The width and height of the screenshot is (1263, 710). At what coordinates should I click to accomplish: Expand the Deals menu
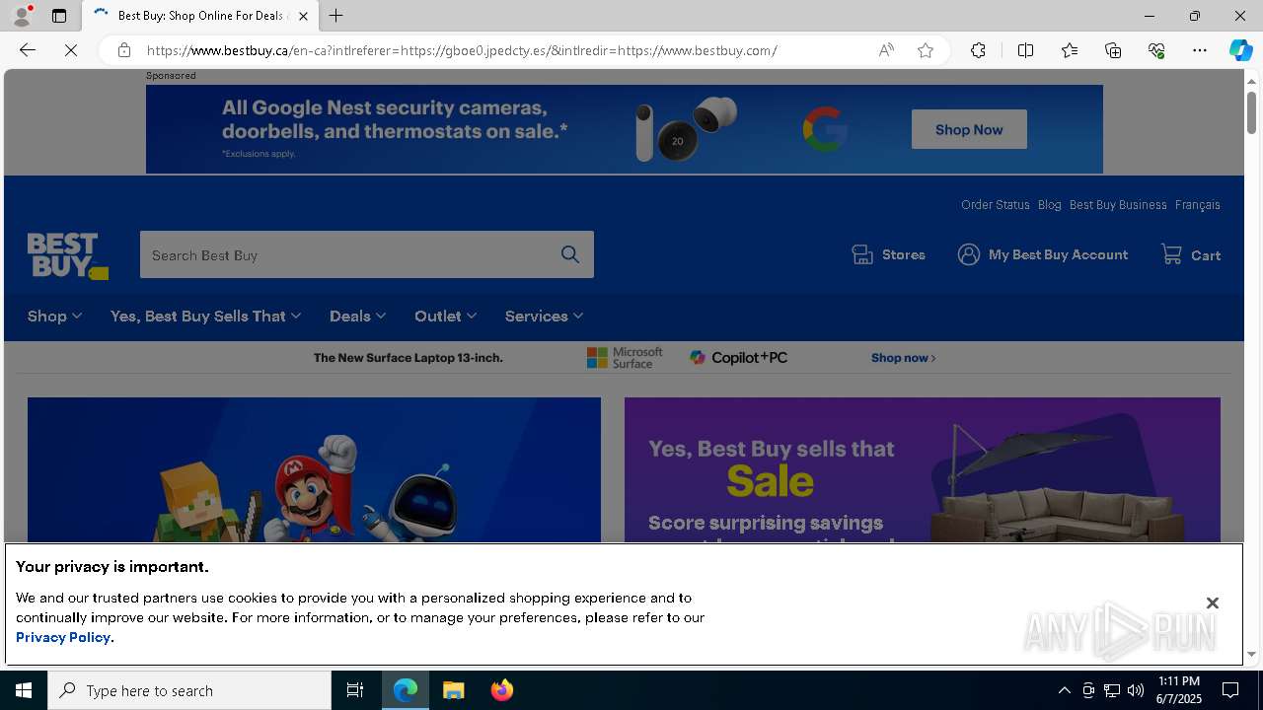pyautogui.click(x=358, y=316)
